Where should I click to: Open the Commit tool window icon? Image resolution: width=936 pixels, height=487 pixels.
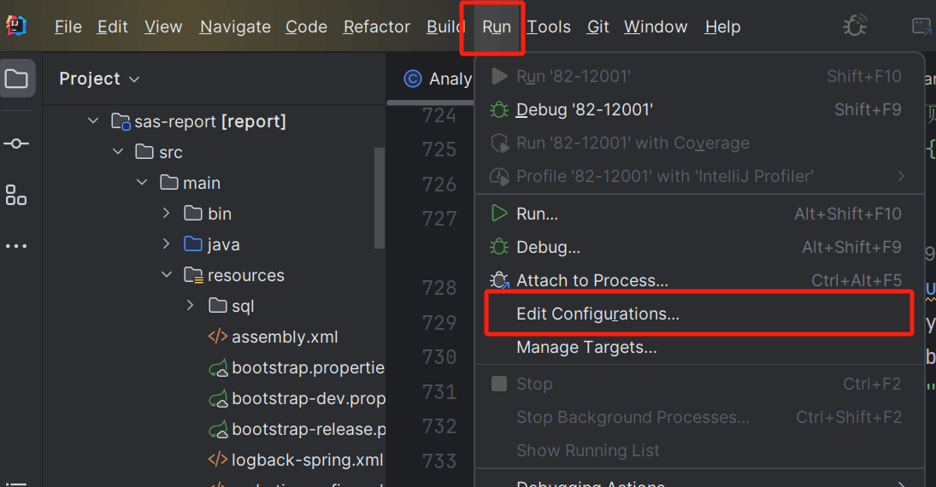[x=16, y=144]
